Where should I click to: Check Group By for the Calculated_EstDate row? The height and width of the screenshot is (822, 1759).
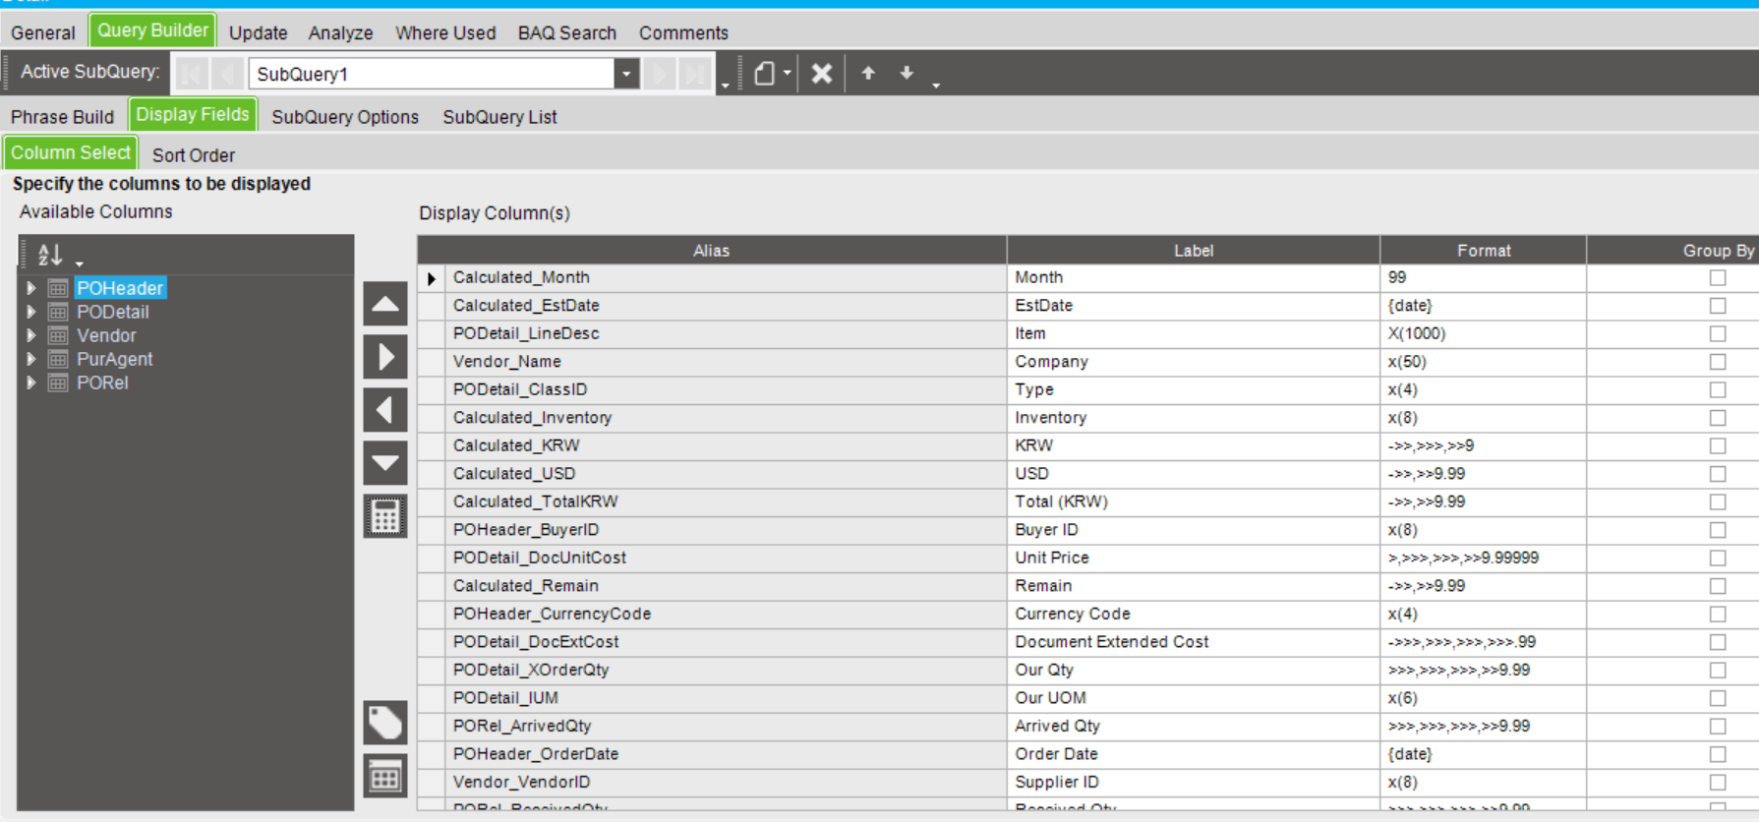(1718, 306)
